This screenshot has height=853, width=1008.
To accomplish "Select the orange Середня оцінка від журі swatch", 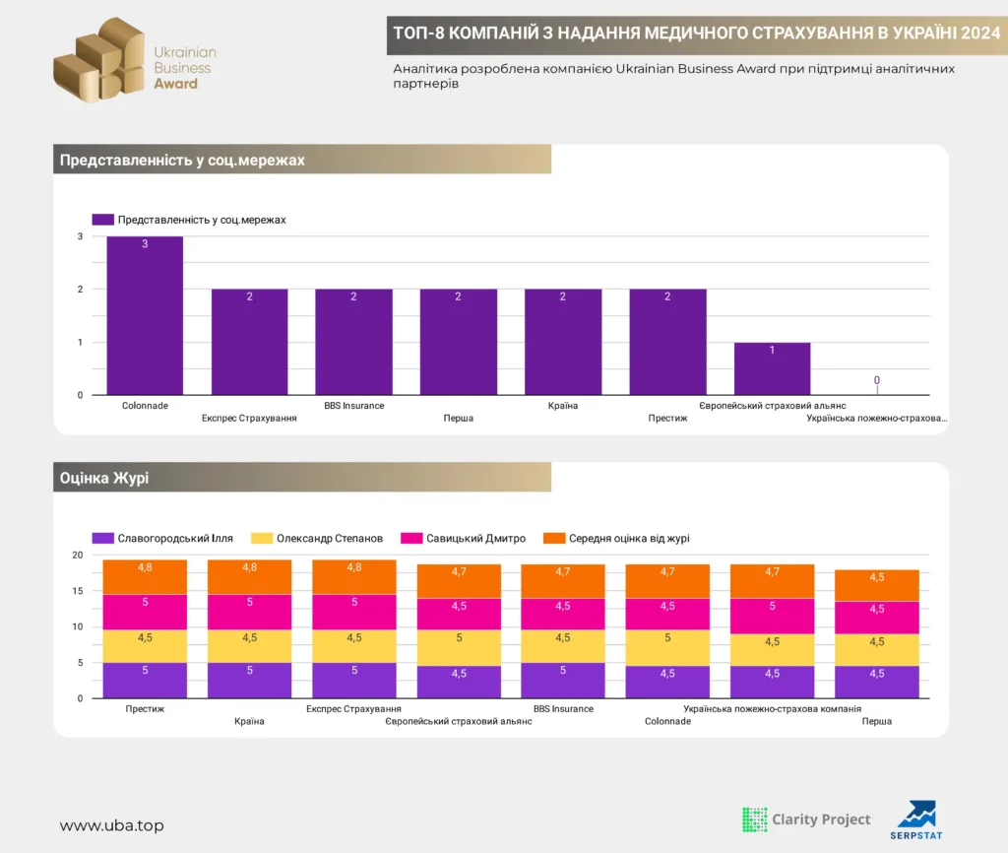I will [x=554, y=538].
